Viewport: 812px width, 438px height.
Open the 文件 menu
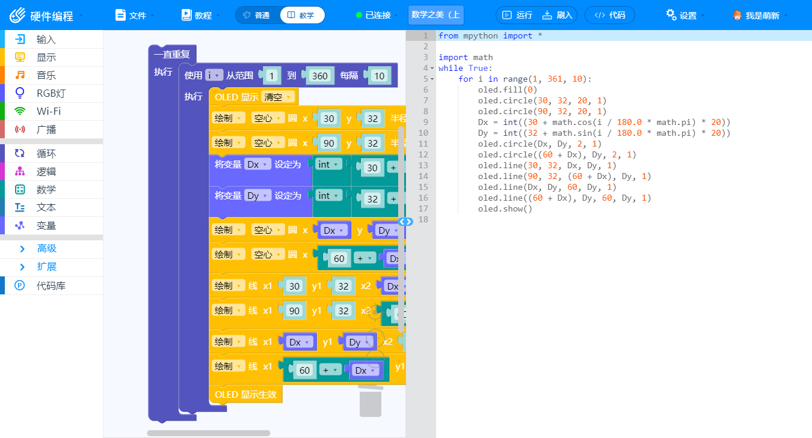(135, 15)
